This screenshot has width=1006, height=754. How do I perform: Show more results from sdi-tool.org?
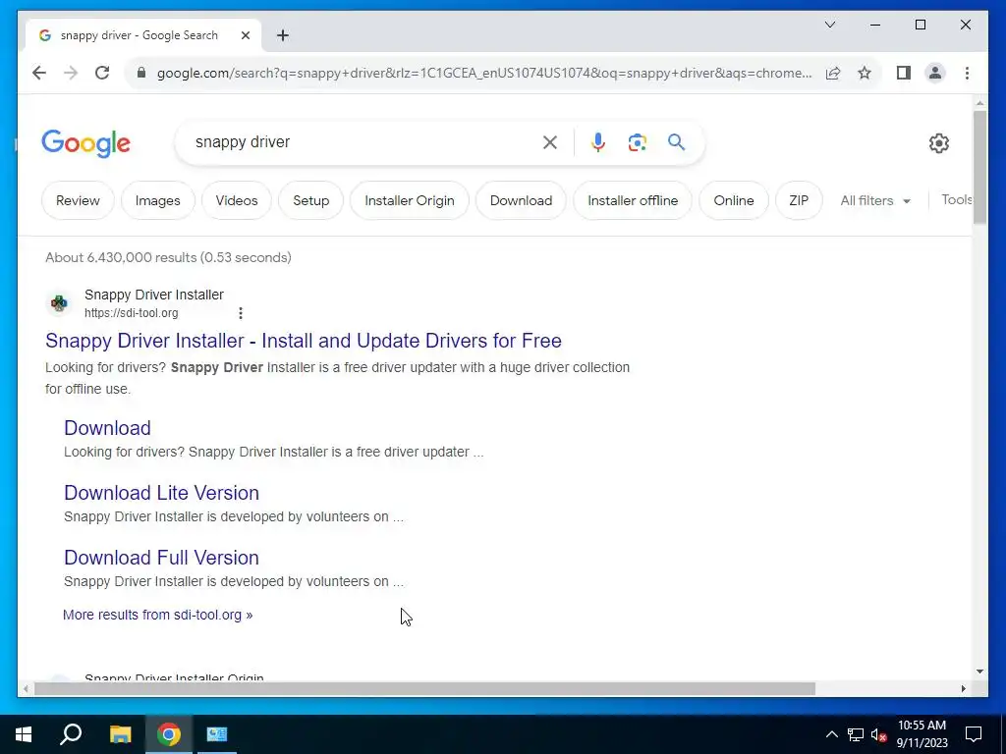158,615
